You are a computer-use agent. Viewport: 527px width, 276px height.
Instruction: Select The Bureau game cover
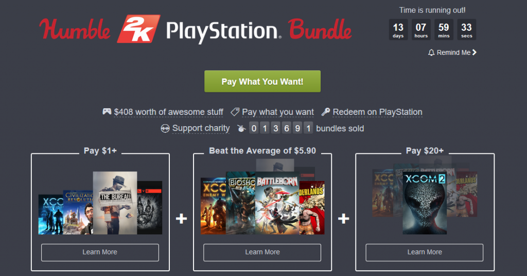pos(115,203)
